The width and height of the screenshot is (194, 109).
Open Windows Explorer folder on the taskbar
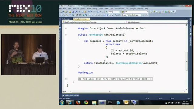click(94, 103)
